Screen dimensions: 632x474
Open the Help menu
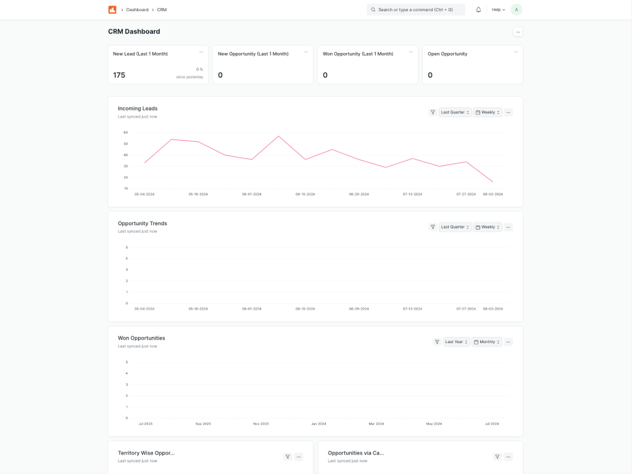[x=498, y=10]
